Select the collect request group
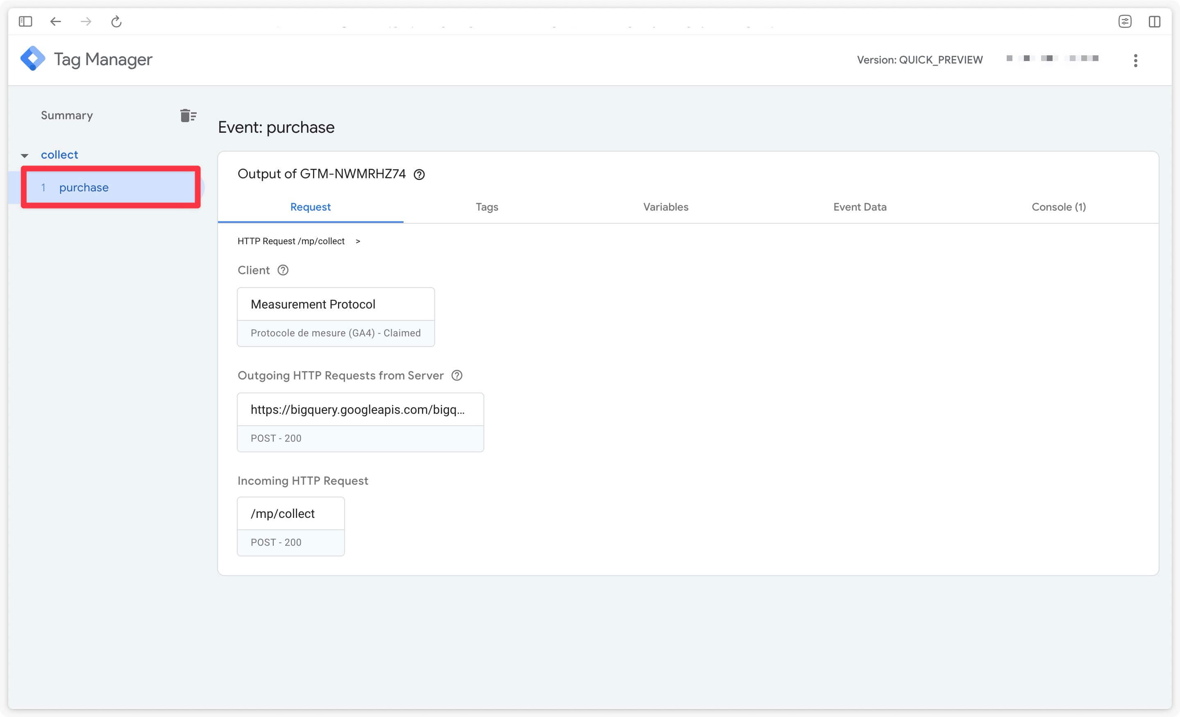 click(x=59, y=155)
